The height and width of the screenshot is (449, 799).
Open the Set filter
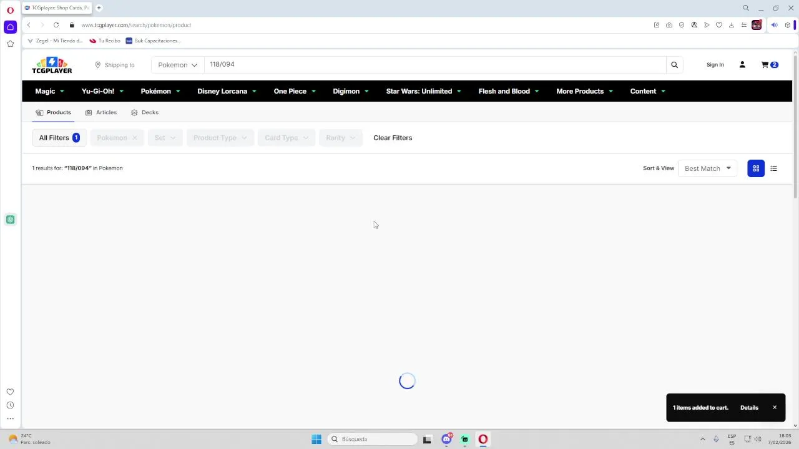pyautogui.click(x=165, y=138)
